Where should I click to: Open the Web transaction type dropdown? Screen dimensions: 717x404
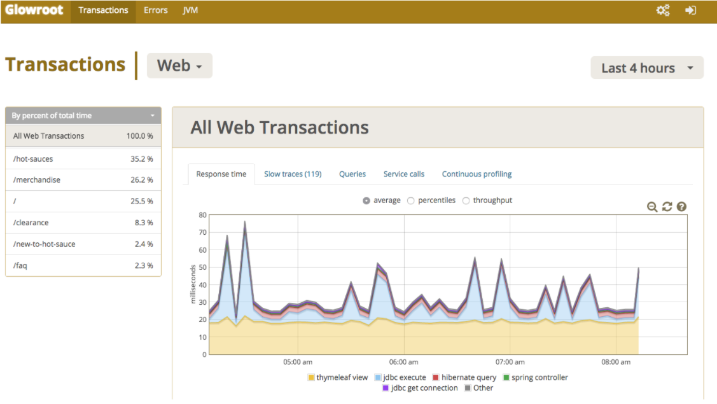click(179, 66)
